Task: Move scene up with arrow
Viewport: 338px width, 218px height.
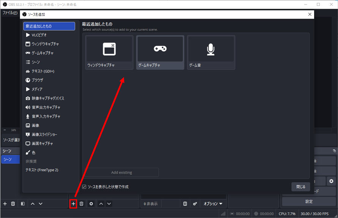Action: [33, 204]
